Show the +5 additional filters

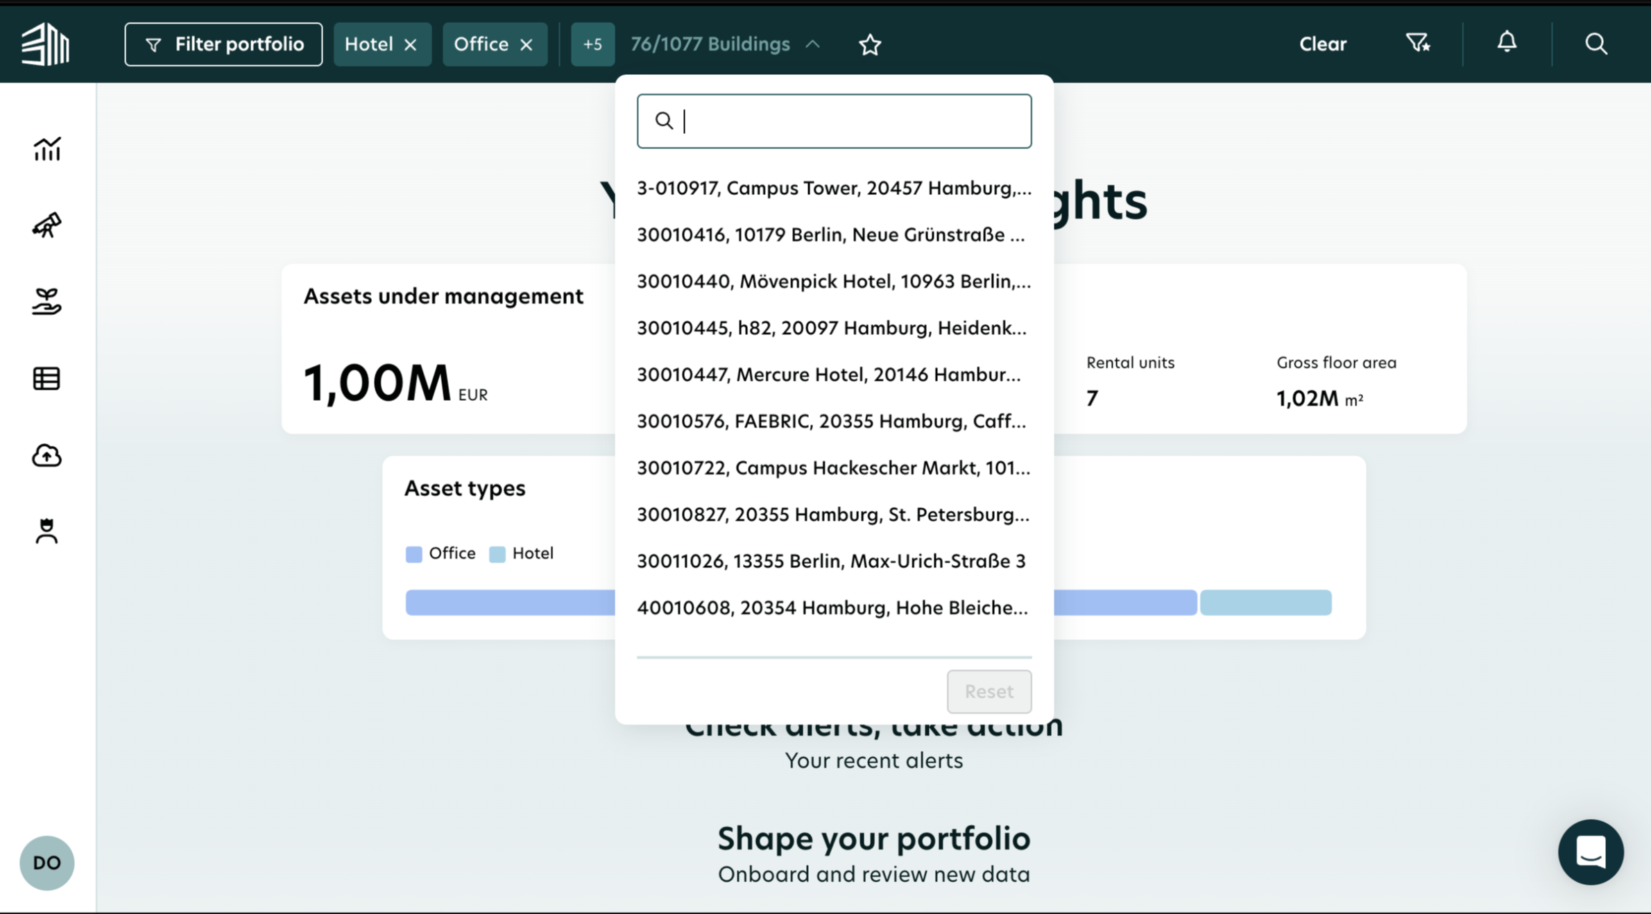click(592, 44)
